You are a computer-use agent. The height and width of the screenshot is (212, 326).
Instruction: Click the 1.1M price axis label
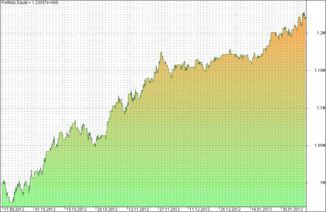pyautogui.click(x=321, y=108)
